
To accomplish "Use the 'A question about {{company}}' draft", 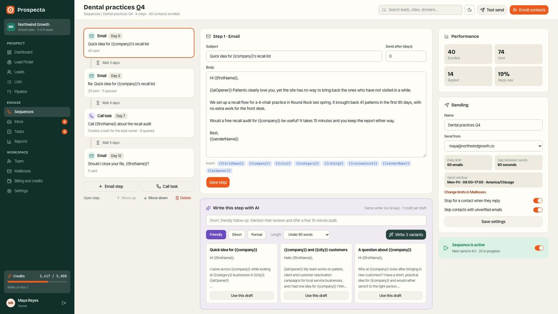I will click(x=390, y=296).
